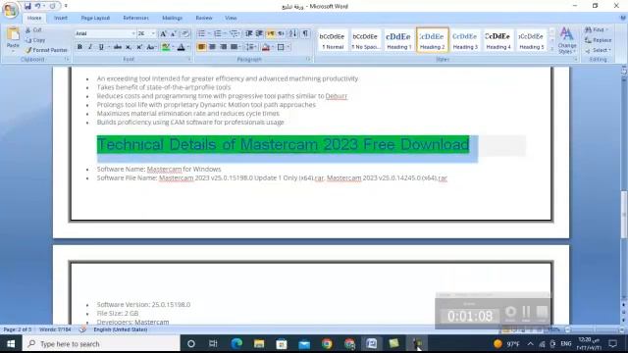Clear formatting with the eraser icon
The height and width of the screenshot is (353, 628).
pyautogui.click(x=185, y=33)
